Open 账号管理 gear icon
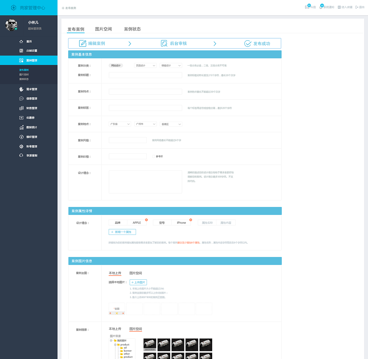This screenshot has height=359, width=368. 21,146
